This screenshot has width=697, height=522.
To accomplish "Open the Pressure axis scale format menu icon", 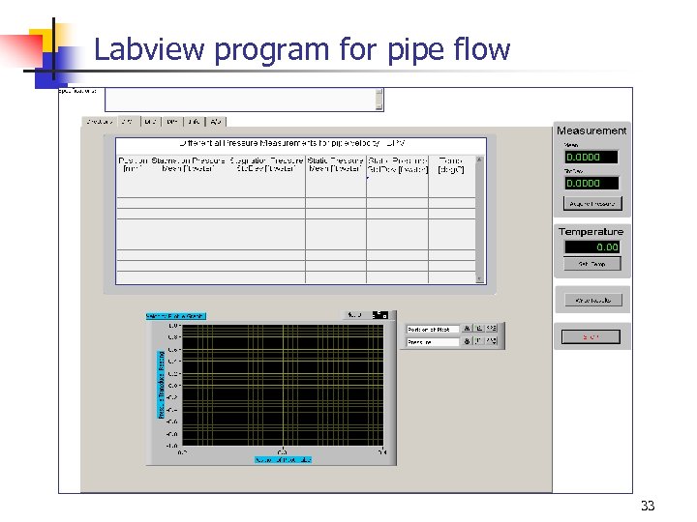I will [491, 341].
